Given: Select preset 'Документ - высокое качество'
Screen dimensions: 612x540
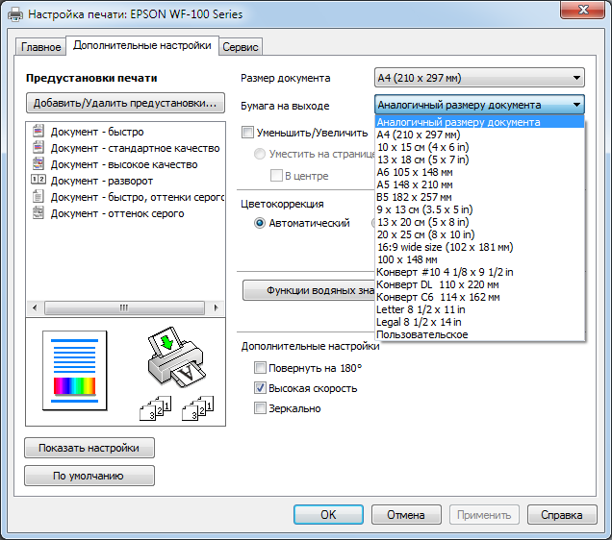Looking at the screenshot, I should [x=124, y=164].
